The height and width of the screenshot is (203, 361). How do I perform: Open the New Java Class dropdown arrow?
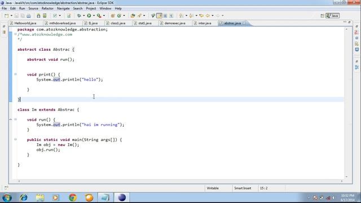(x=124, y=16)
